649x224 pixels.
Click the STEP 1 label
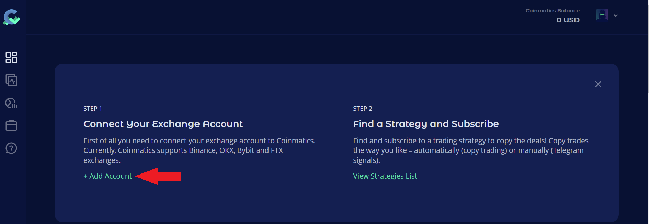pyautogui.click(x=93, y=109)
